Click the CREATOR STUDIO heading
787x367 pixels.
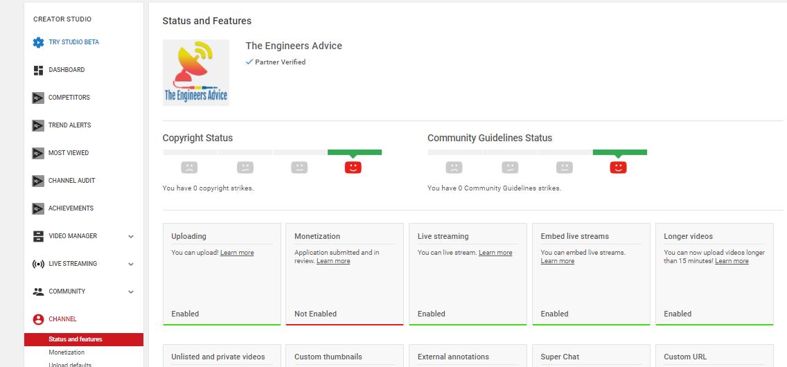[x=62, y=19]
